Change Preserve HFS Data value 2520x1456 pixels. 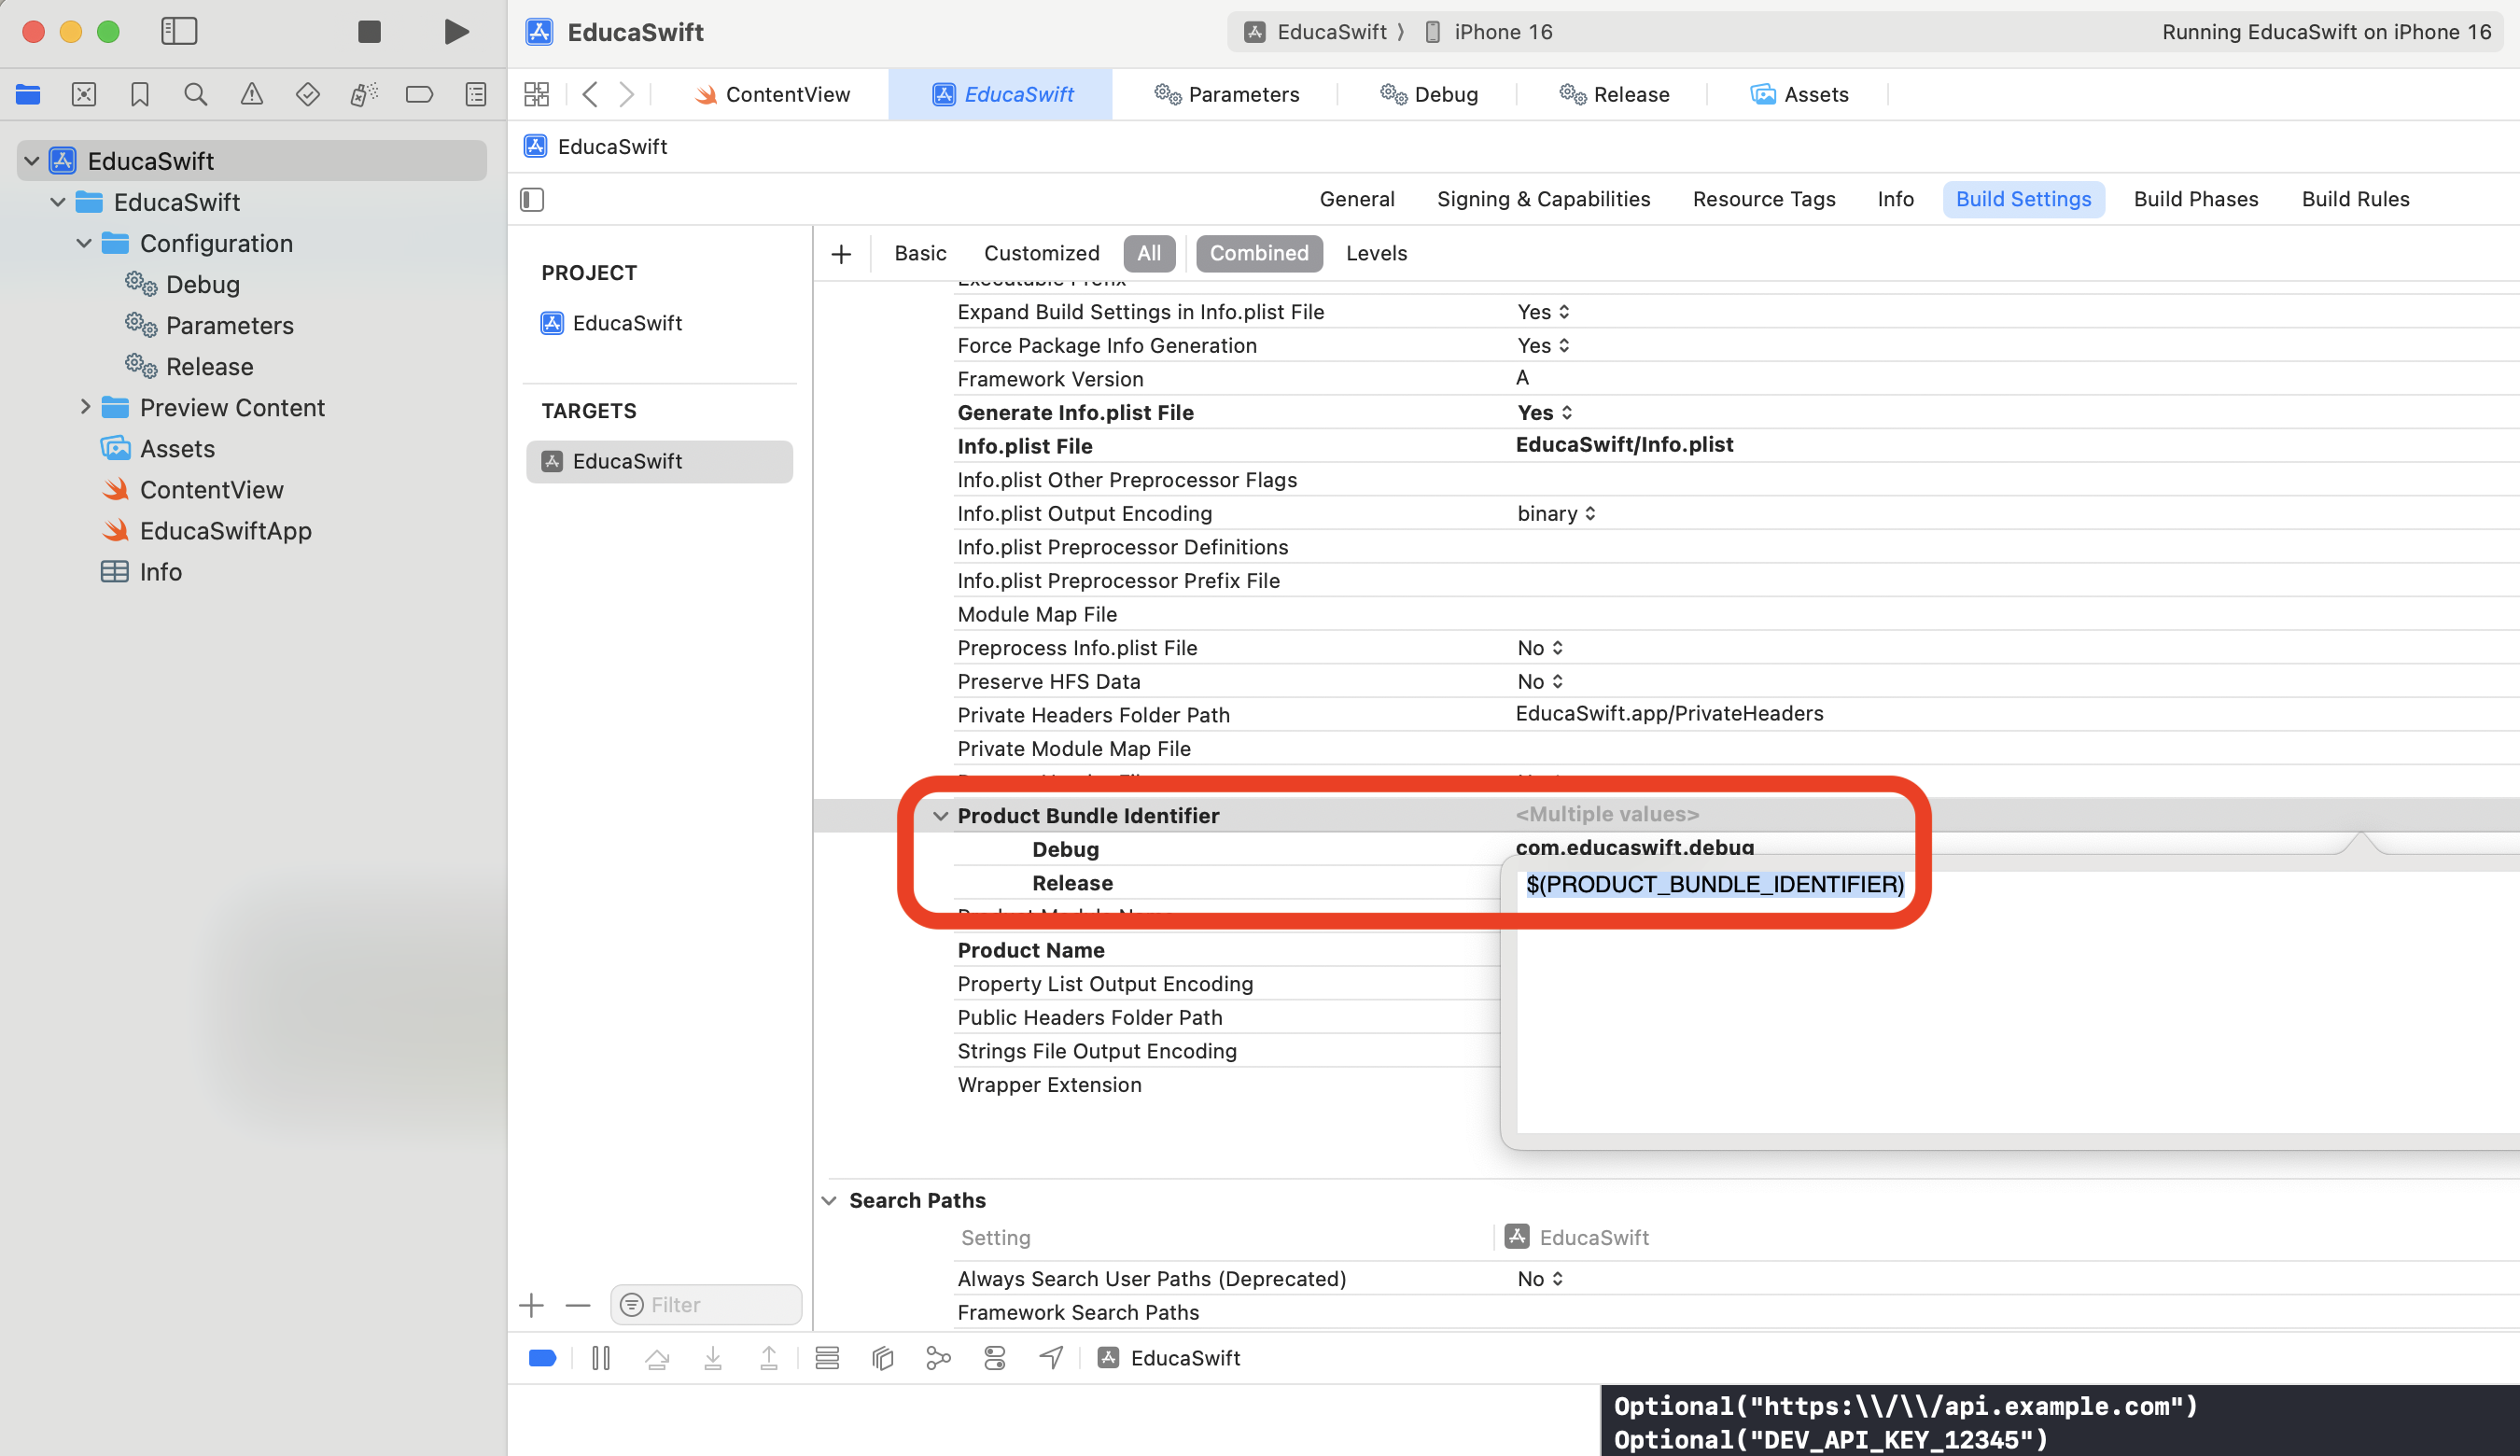tap(1540, 682)
